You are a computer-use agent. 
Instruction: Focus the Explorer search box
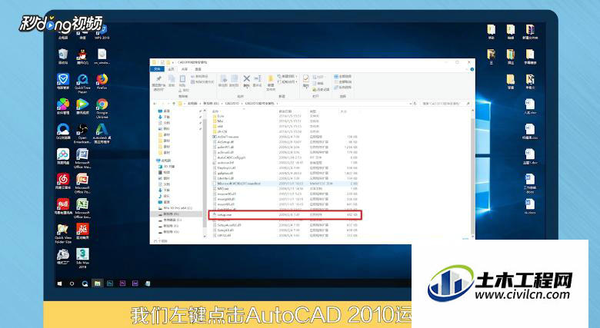(446, 104)
